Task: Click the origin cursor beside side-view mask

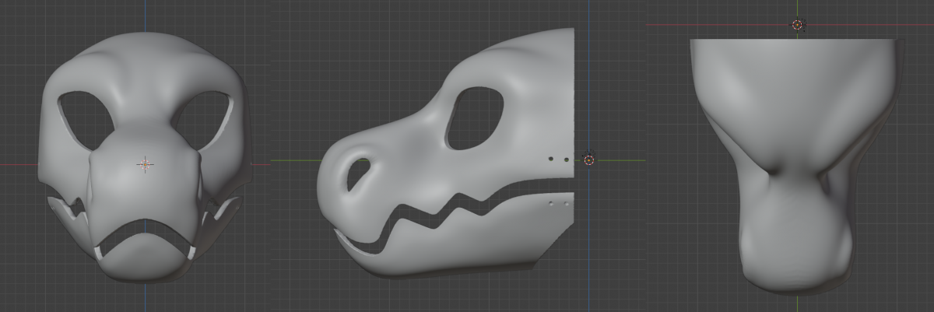Action: [589, 160]
